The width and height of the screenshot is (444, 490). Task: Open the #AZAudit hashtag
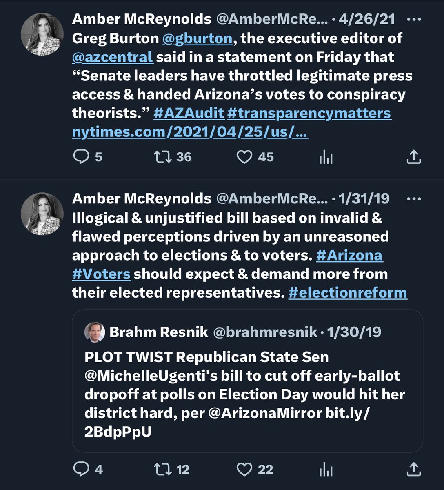[189, 113]
